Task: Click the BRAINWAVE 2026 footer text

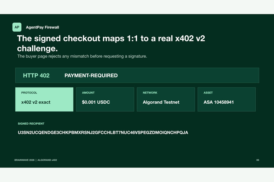Action: (x=24, y=160)
